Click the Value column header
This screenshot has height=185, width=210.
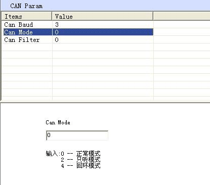(103, 16)
